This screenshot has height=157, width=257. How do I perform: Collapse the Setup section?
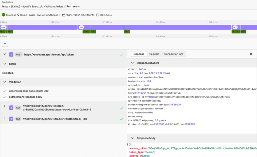(x=4, y=64)
